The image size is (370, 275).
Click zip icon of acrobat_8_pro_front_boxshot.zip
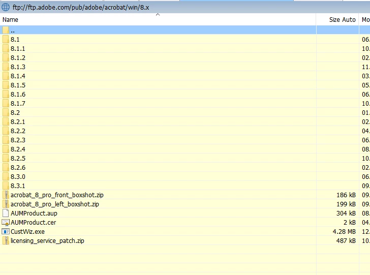coord(6,195)
